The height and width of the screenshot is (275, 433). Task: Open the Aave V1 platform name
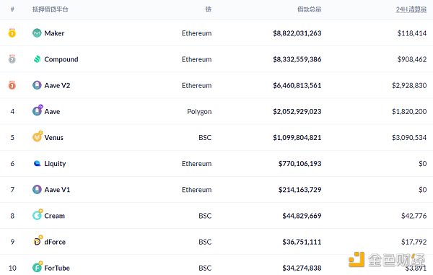pyautogui.click(x=57, y=190)
